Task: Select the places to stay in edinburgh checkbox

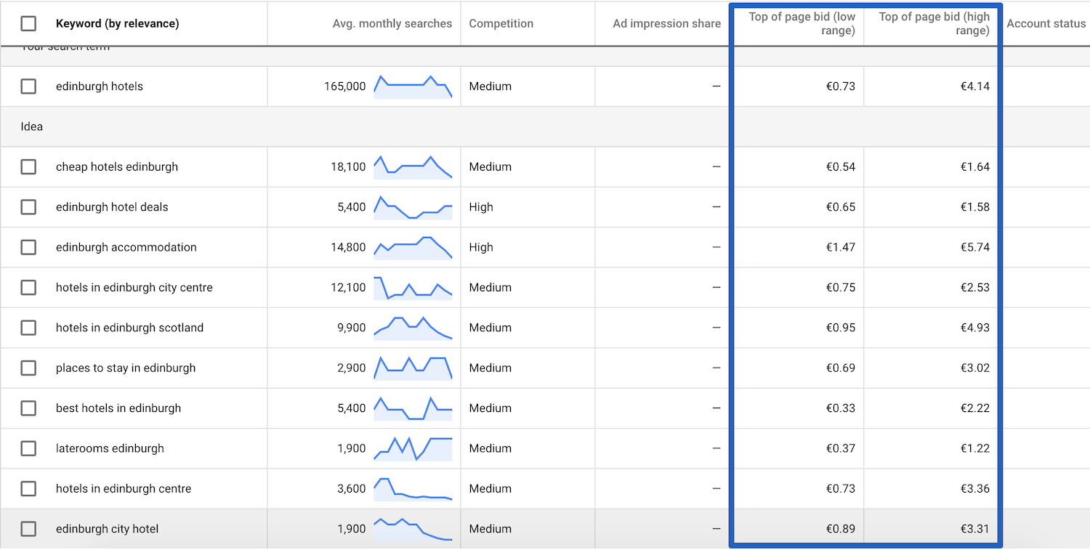Action: point(28,368)
